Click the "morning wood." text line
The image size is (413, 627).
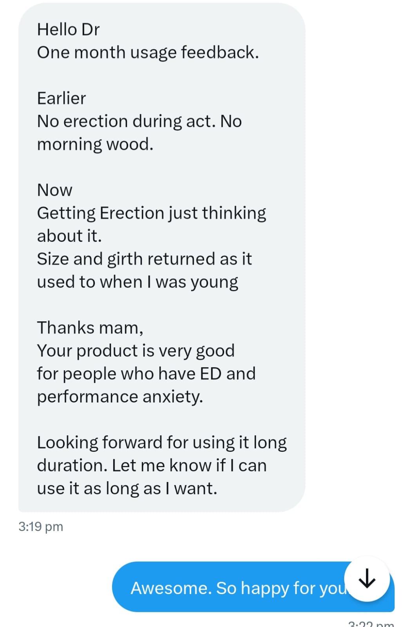click(95, 144)
